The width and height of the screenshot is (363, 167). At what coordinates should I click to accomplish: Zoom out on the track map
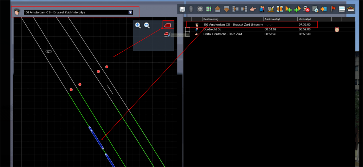(x=147, y=25)
